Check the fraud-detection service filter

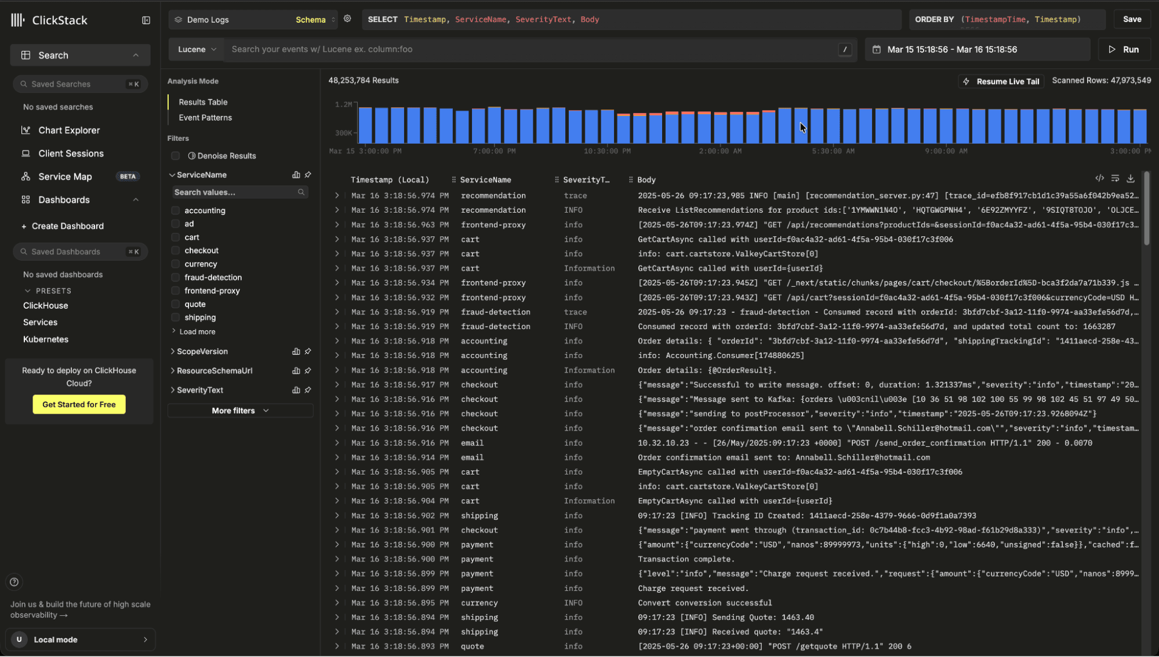(x=175, y=278)
